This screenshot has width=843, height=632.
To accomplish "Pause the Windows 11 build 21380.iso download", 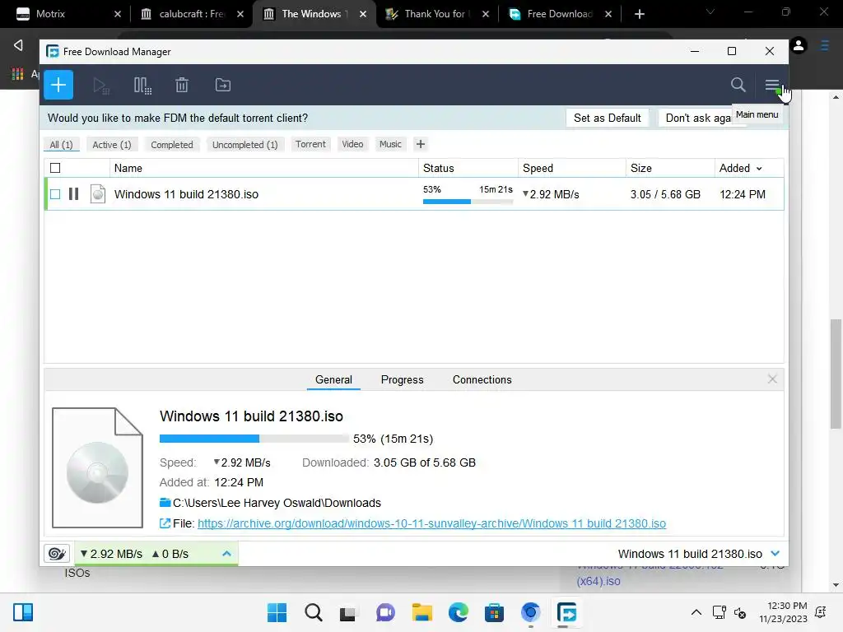I will [73, 194].
